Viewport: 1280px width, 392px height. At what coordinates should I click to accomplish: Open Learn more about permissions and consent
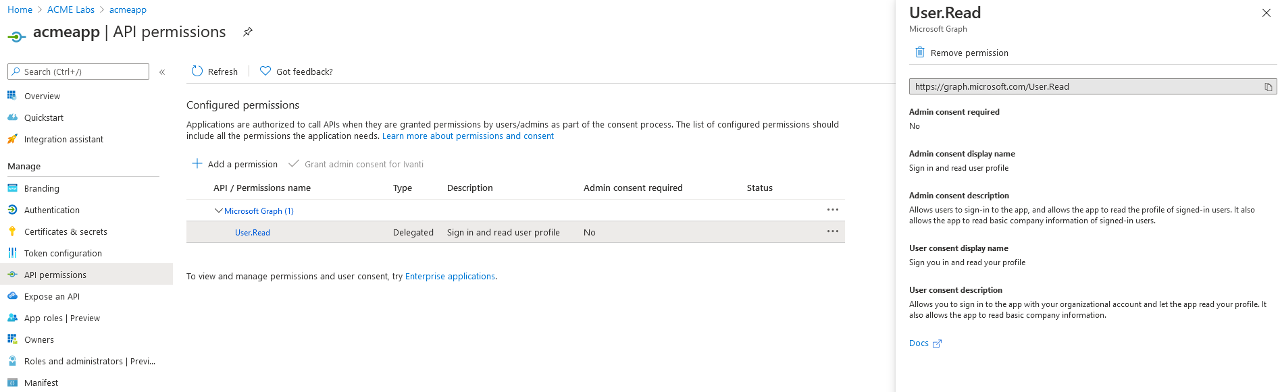(x=467, y=136)
